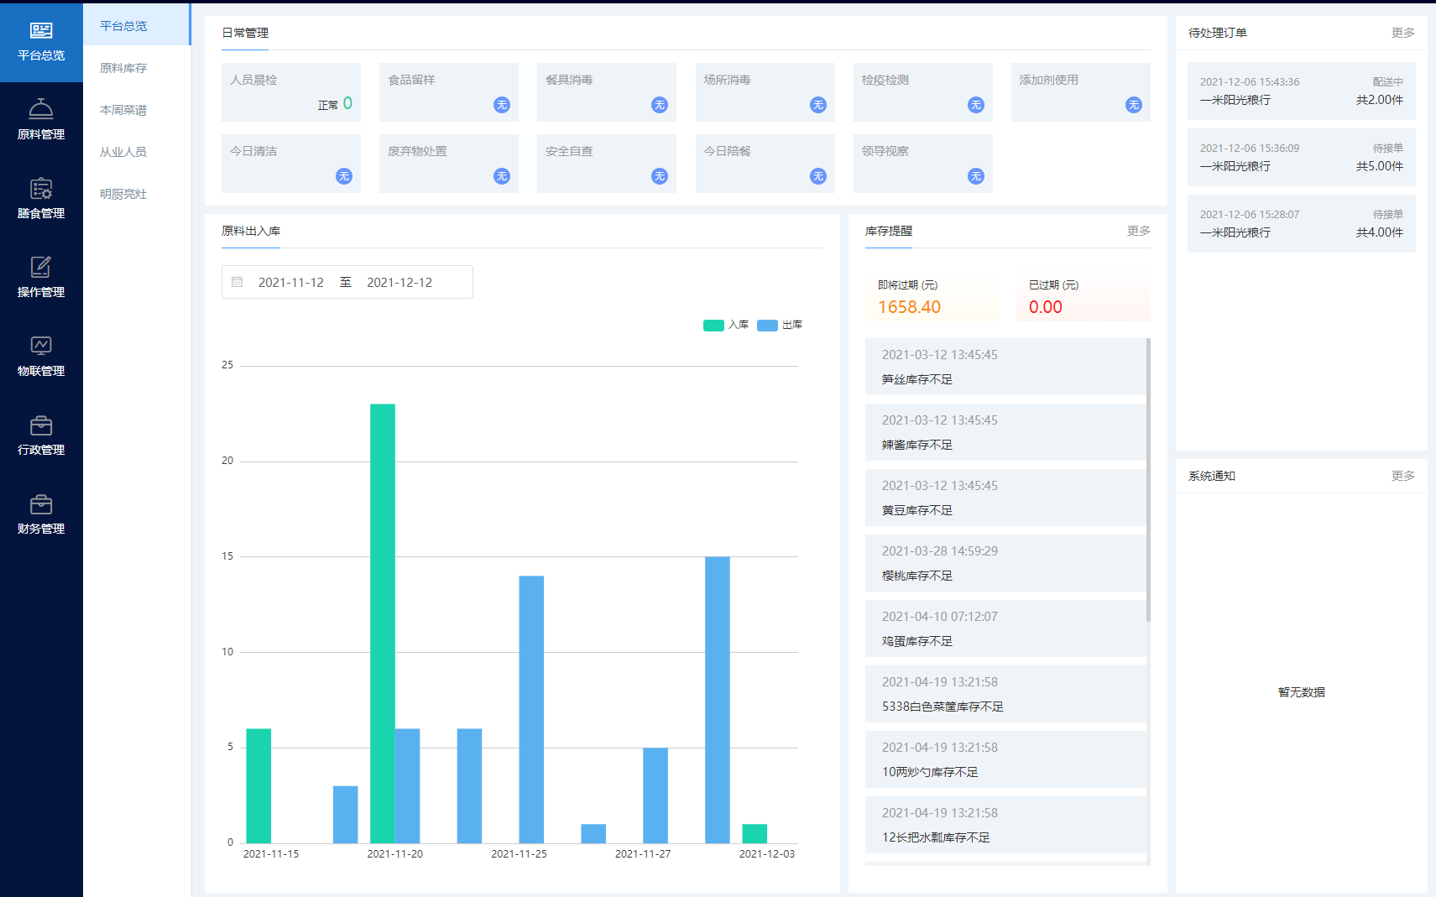The height and width of the screenshot is (897, 1436).
Task: Open the 平台总览 sidebar icon
Action: pyautogui.click(x=41, y=32)
